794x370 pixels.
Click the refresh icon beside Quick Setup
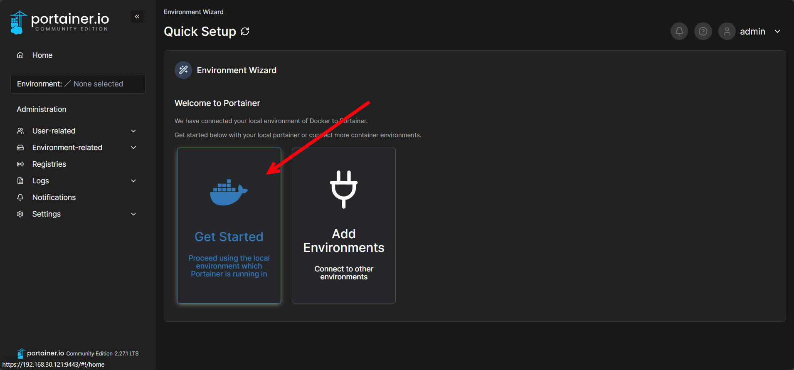245,32
